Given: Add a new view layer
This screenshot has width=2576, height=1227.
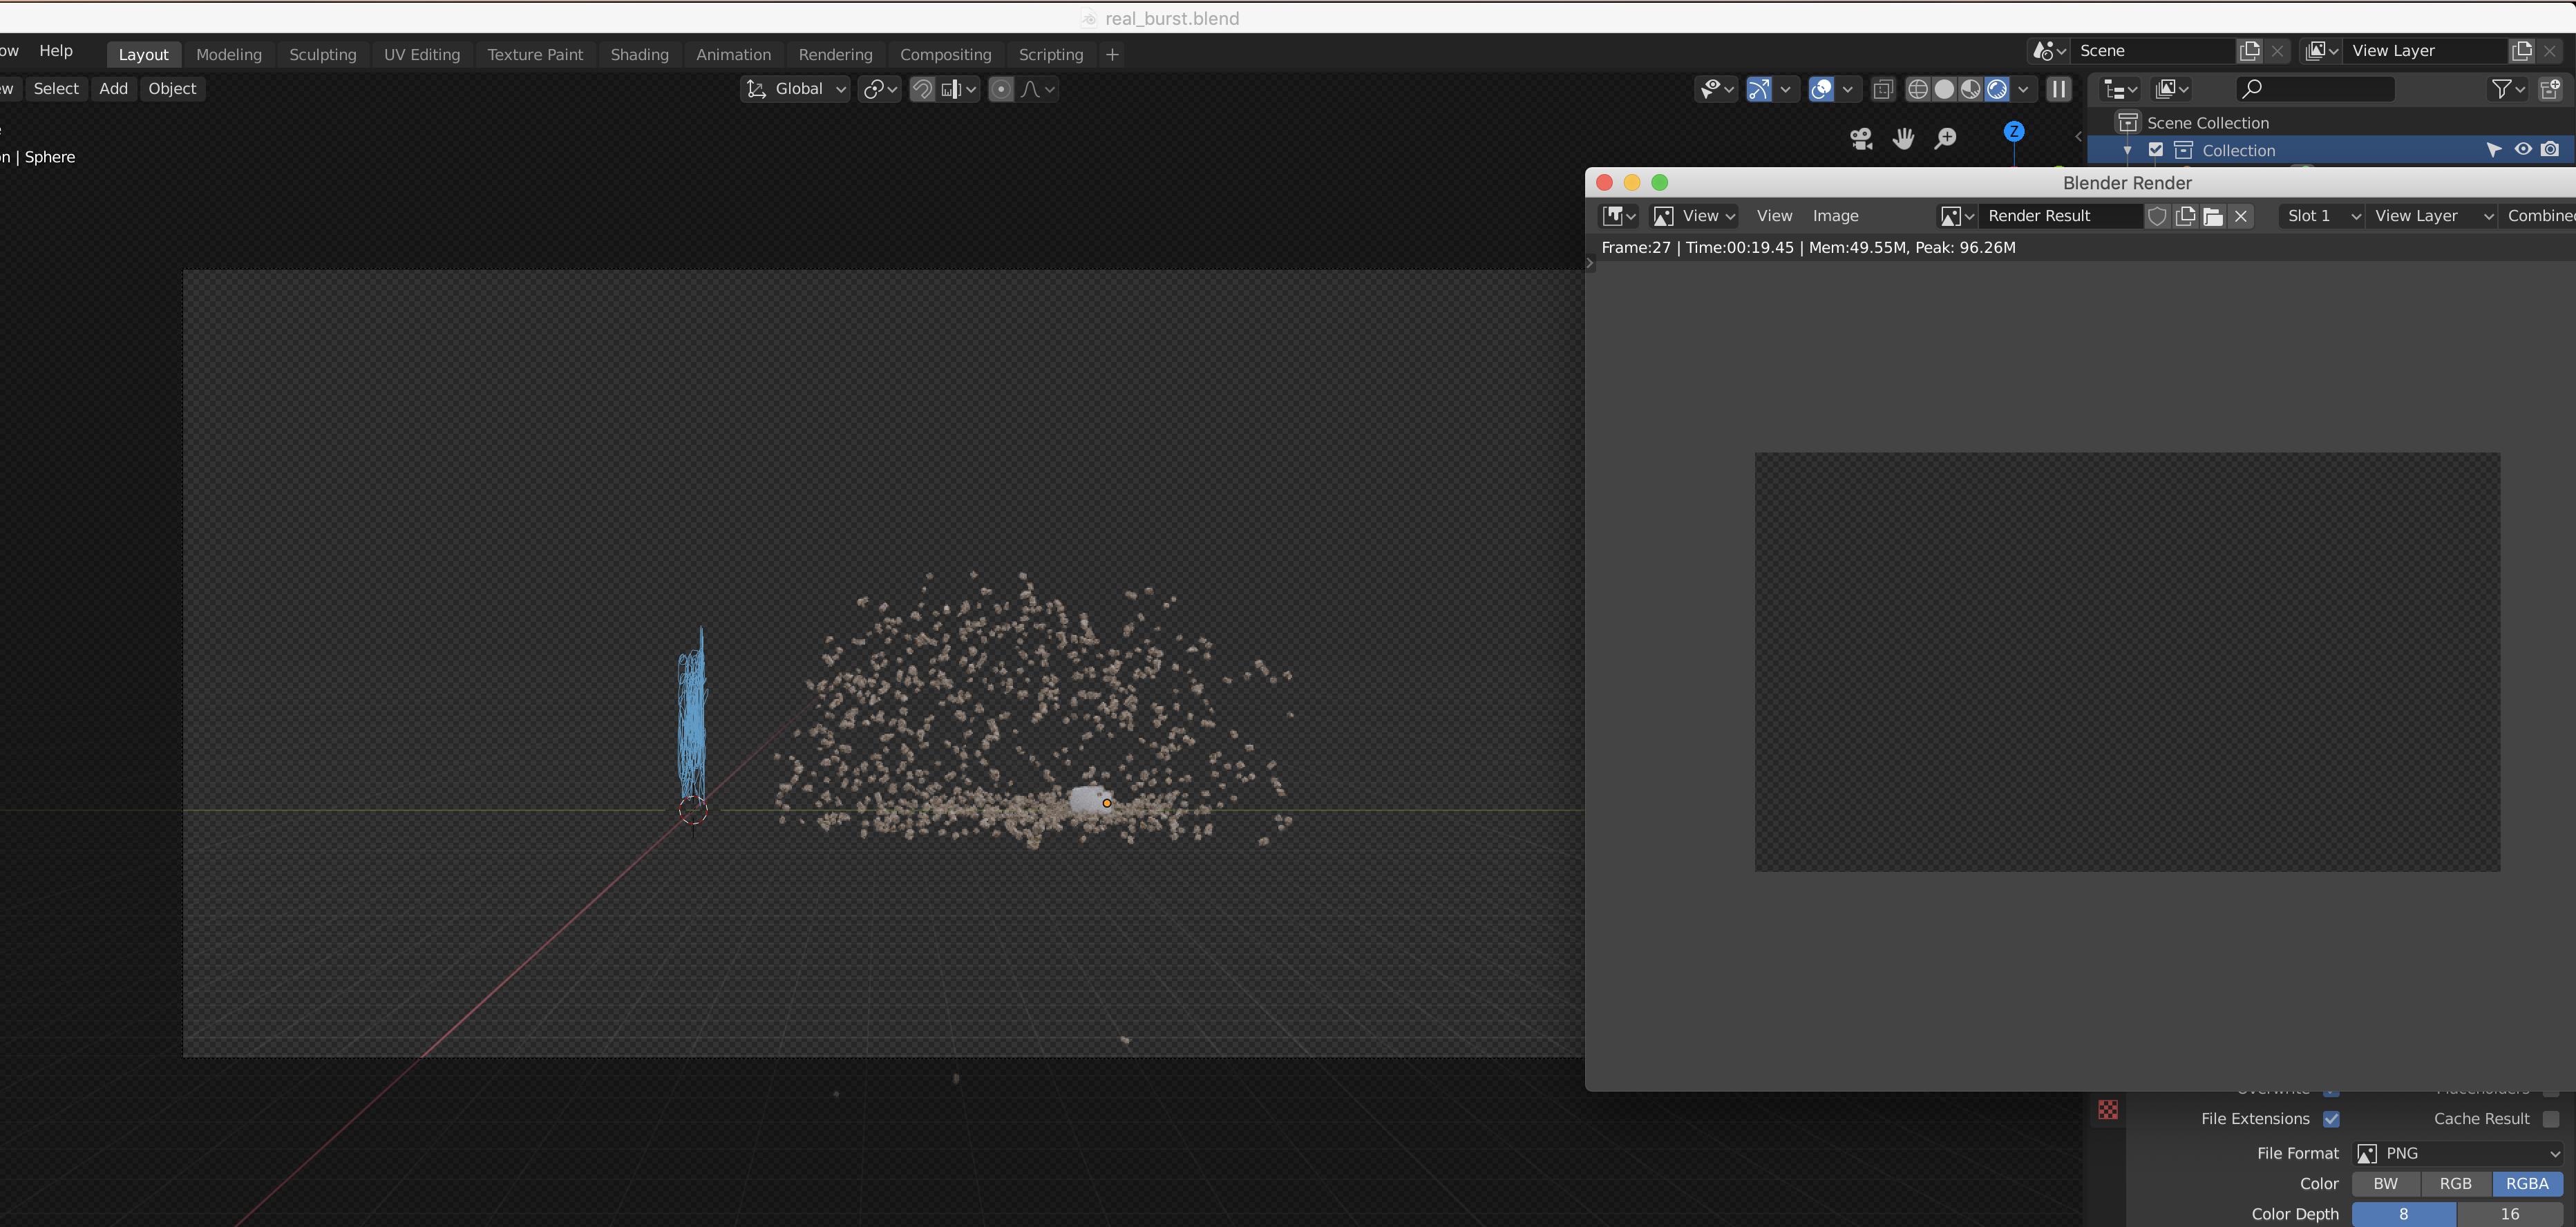Looking at the screenshot, I should pos(2522,51).
